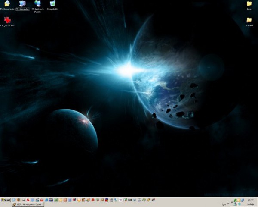Launch the gray printer-like quick launch icon
Viewport: 258px width, 207px height.
coord(111,200)
